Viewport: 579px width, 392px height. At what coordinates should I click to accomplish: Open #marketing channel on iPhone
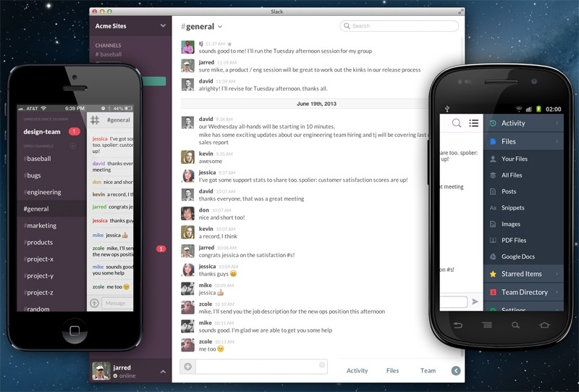(x=40, y=225)
